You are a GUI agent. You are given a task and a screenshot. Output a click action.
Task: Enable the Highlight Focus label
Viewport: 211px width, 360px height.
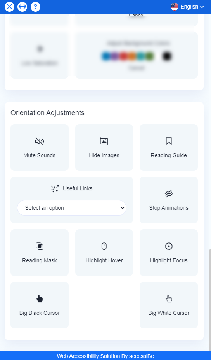click(169, 261)
